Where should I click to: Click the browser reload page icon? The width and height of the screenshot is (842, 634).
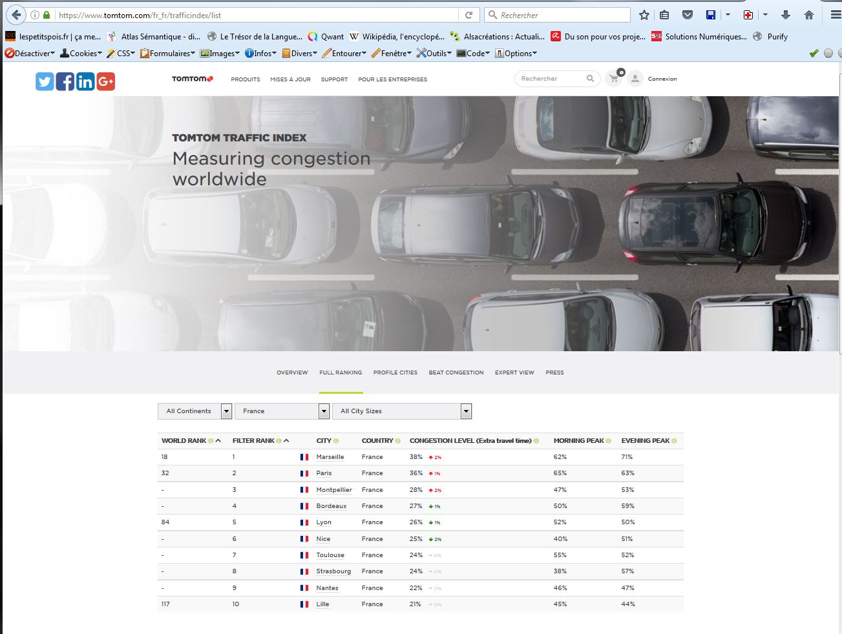[x=469, y=15]
